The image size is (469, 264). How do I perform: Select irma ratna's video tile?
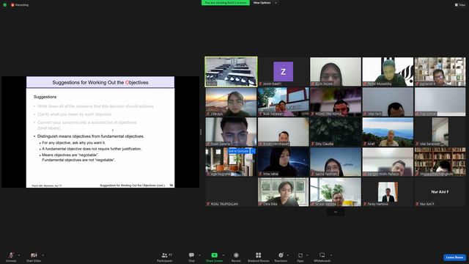coord(284,161)
